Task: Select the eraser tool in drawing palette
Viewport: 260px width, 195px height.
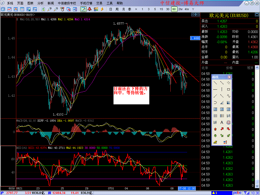Action: 215,142
